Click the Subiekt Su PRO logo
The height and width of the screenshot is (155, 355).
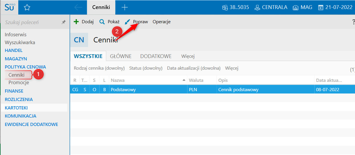coord(9,7)
